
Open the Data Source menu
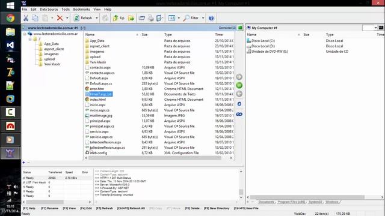[x=49, y=10]
